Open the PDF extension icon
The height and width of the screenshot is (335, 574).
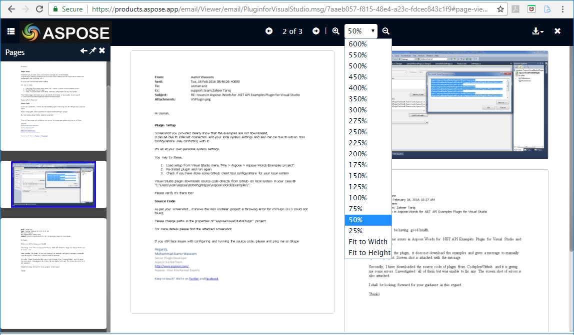[x=515, y=9]
